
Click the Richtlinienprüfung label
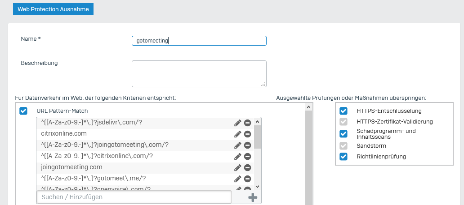(381, 157)
